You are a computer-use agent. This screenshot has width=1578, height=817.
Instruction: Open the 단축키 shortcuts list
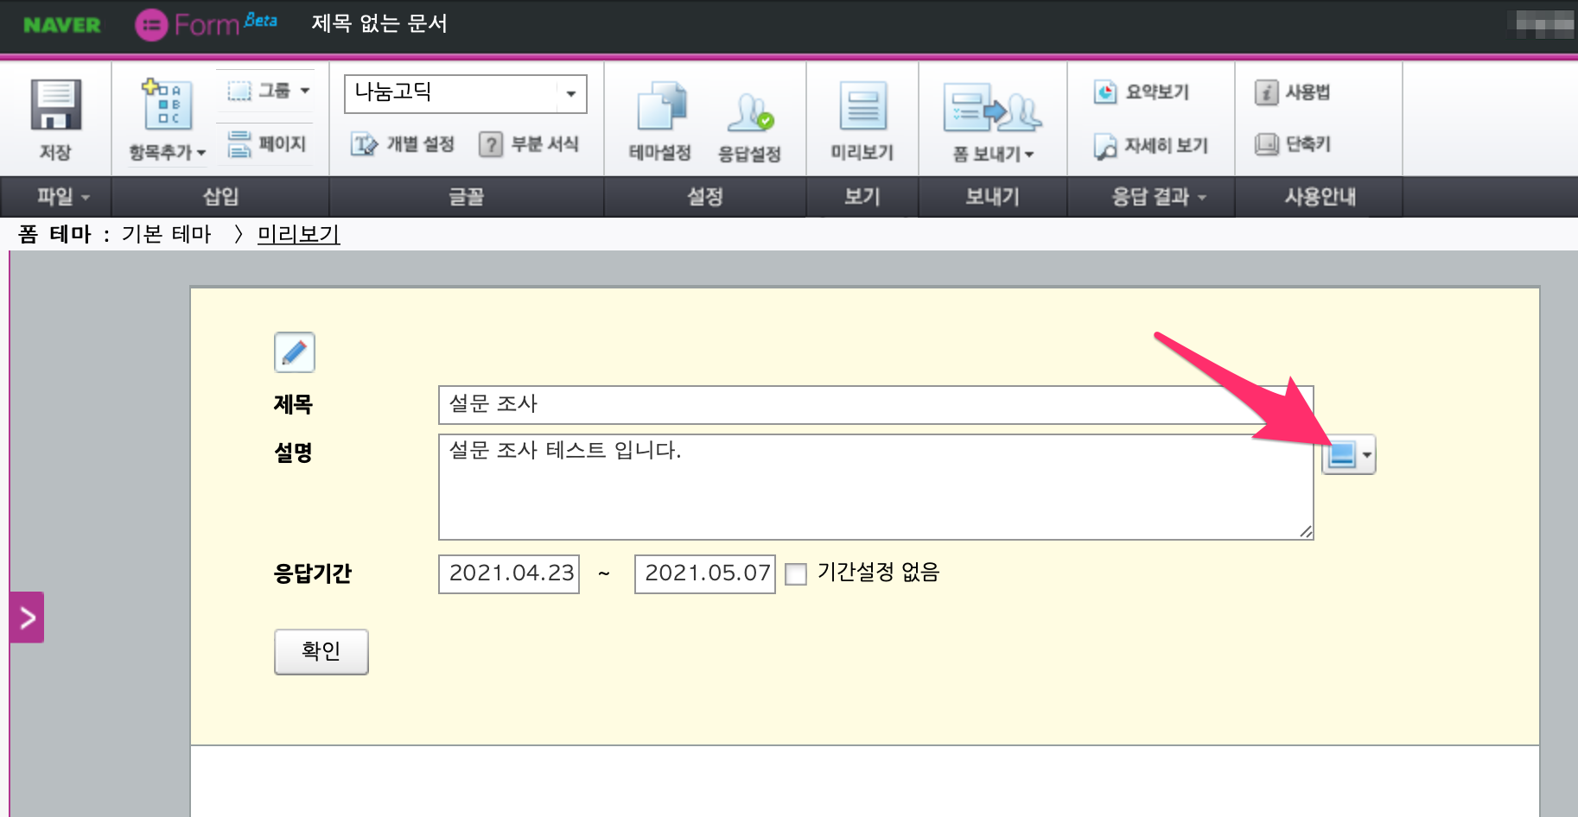click(x=1293, y=144)
